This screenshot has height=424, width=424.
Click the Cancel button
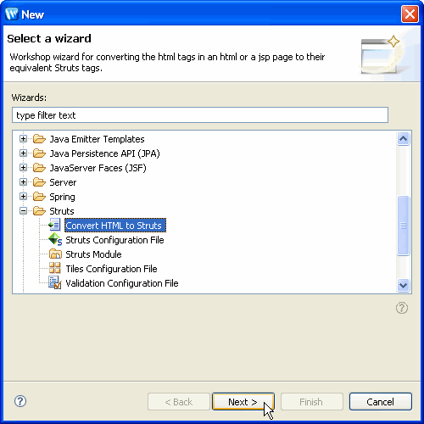(x=381, y=401)
